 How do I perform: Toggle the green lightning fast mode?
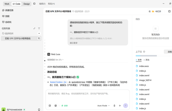[x=65, y=105]
